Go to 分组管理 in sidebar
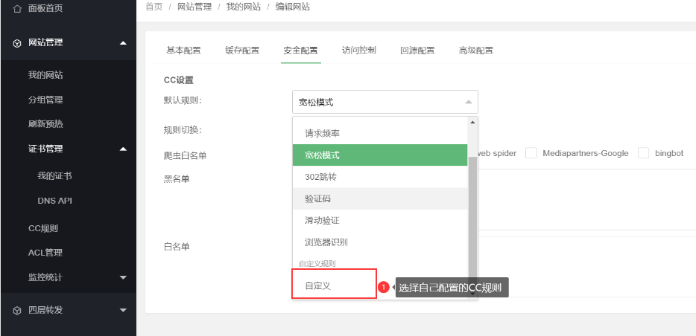The width and height of the screenshot is (696, 336). pyautogui.click(x=45, y=100)
